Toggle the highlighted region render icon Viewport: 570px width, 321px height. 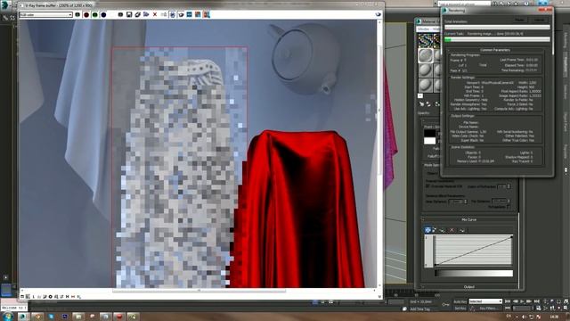click(x=172, y=14)
